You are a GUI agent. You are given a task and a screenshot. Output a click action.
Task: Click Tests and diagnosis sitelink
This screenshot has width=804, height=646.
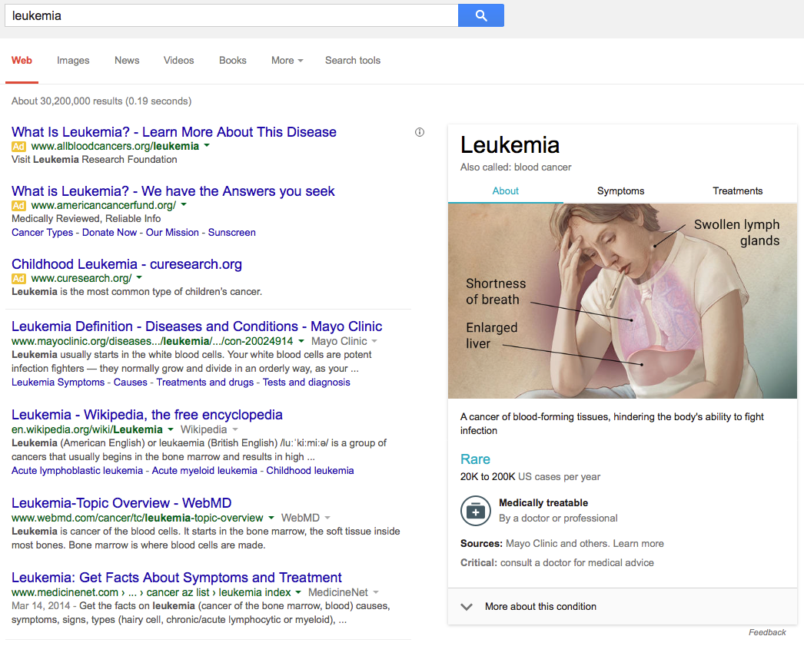point(307,383)
